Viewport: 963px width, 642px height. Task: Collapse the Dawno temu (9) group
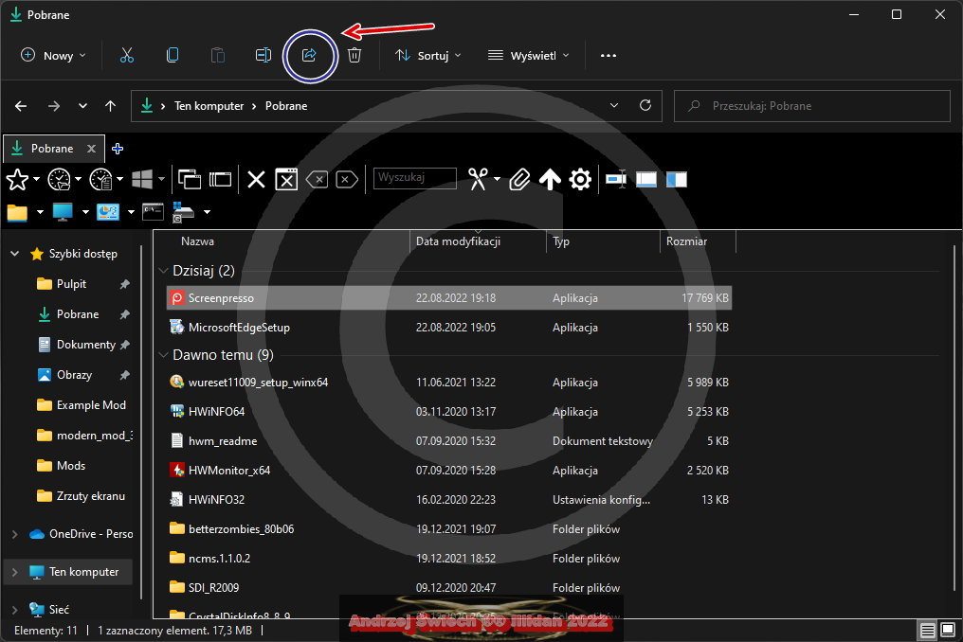(163, 355)
